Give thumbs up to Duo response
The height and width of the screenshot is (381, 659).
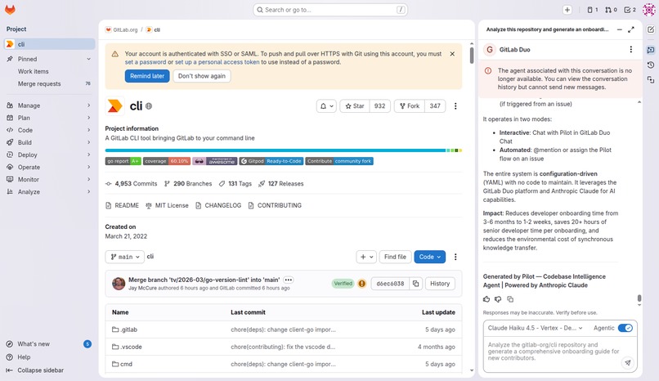pos(486,299)
